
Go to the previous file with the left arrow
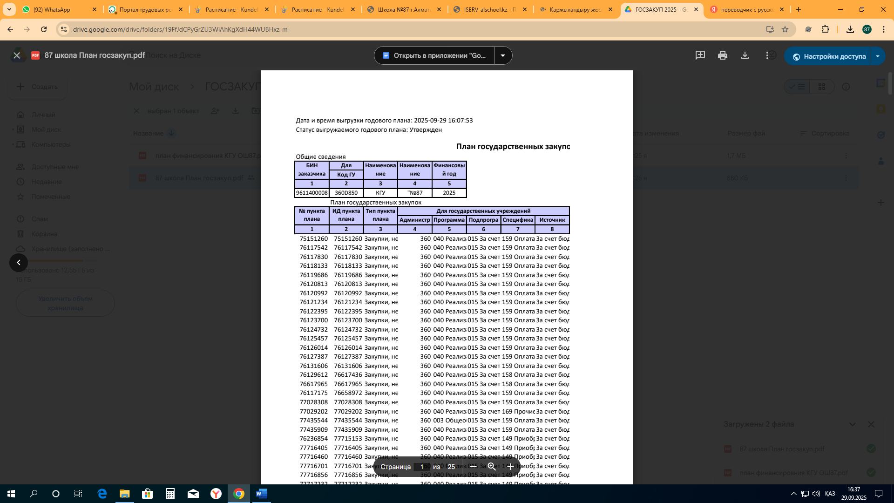tap(19, 263)
